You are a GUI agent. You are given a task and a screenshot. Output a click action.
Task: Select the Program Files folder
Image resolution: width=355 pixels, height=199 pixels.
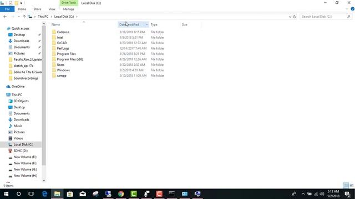pyautogui.click(x=66, y=54)
